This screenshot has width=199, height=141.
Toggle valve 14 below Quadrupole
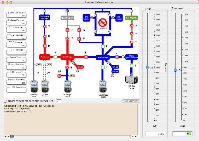click(67, 30)
